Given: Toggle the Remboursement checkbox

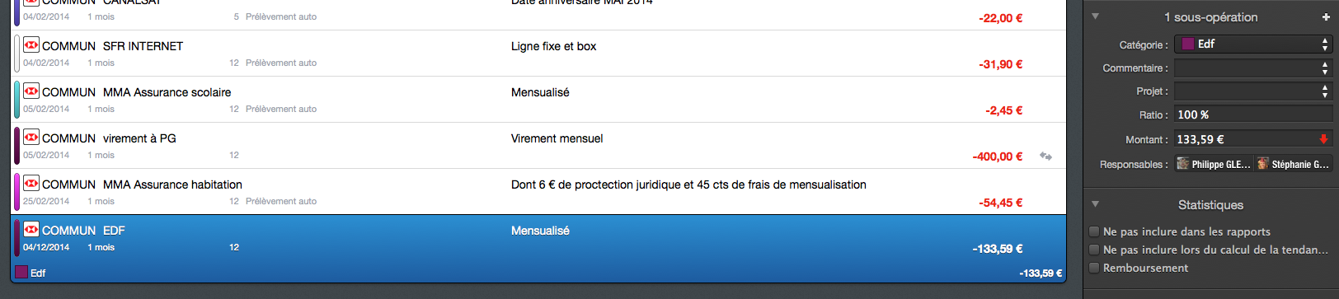Looking at the screenshot, I should [1094, 268].
